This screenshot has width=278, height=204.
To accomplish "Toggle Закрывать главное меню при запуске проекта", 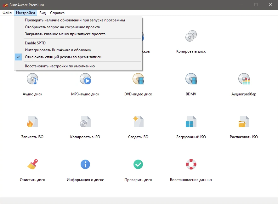I will (x=78, y=34).
